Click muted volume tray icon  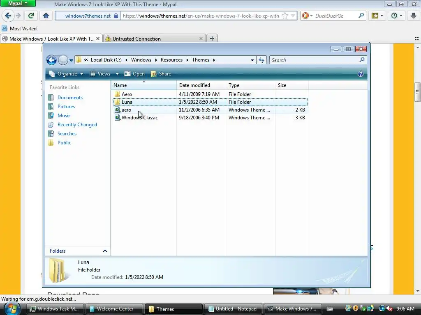[390, 309]
